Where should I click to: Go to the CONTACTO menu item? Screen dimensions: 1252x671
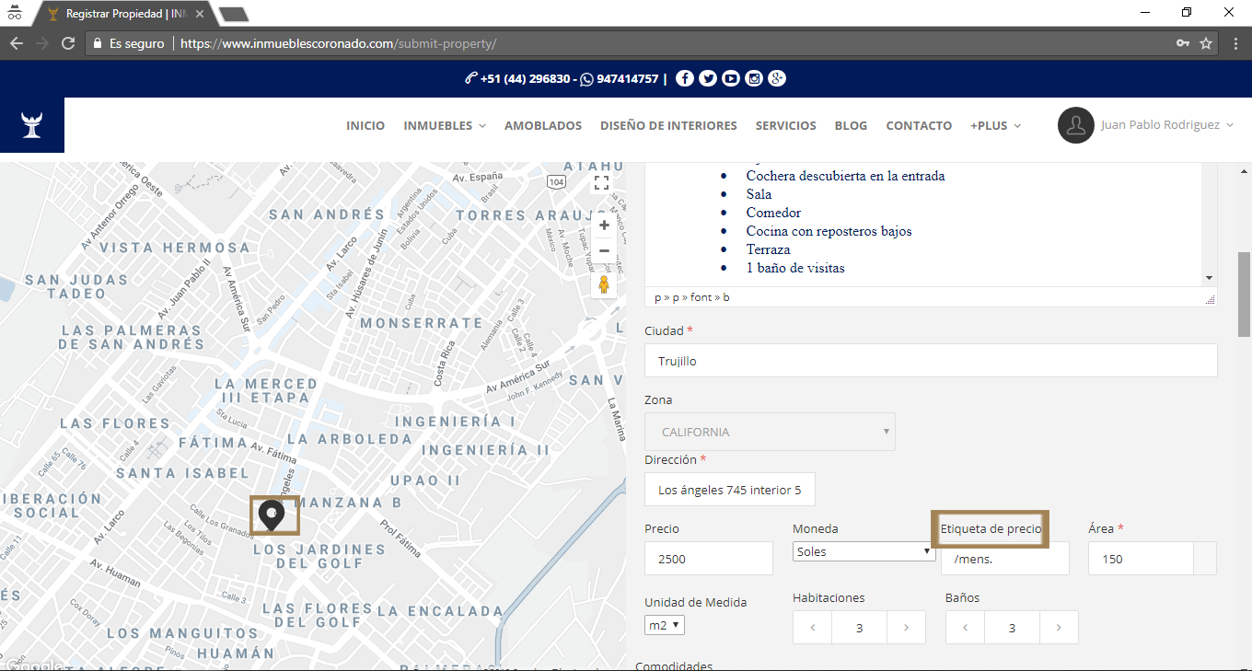point(919,125)
